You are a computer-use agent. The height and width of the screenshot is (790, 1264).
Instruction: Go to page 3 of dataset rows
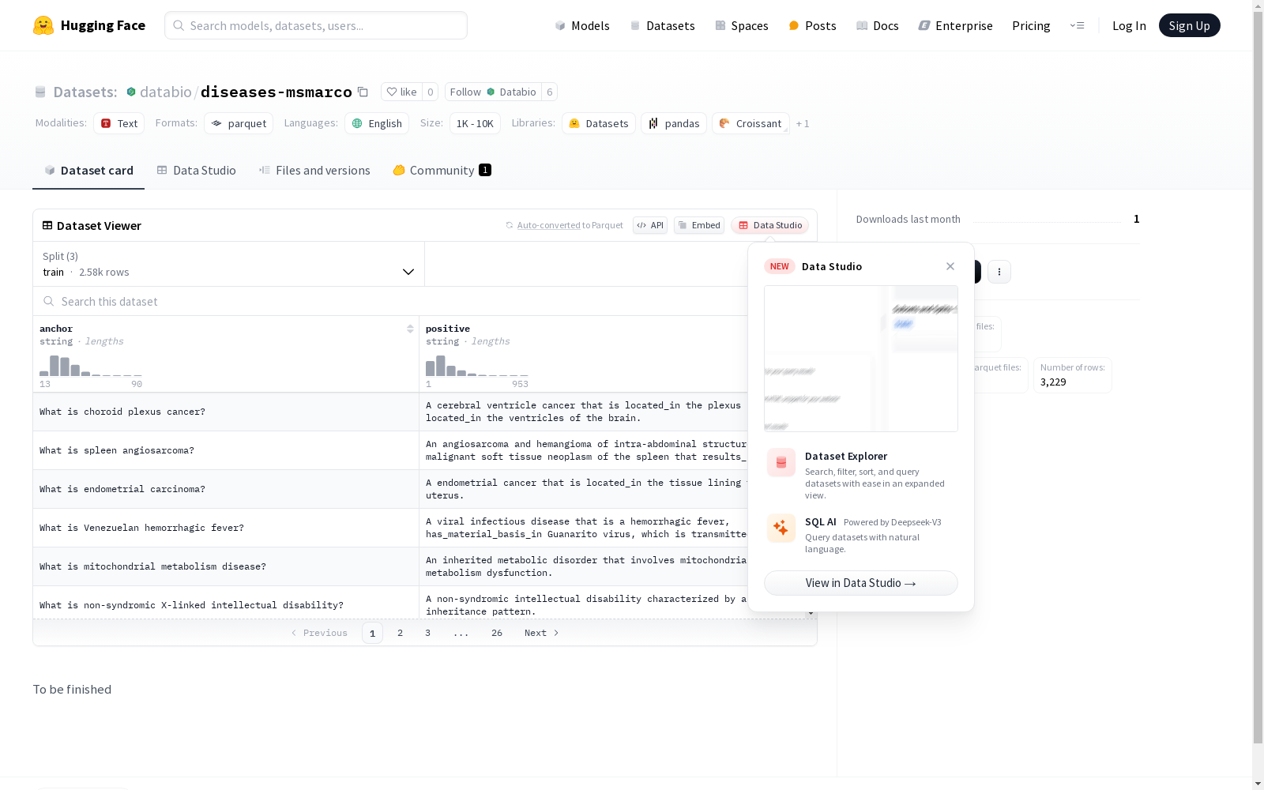coord(428,633)
